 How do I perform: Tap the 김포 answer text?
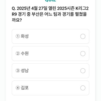coord(25,88)
